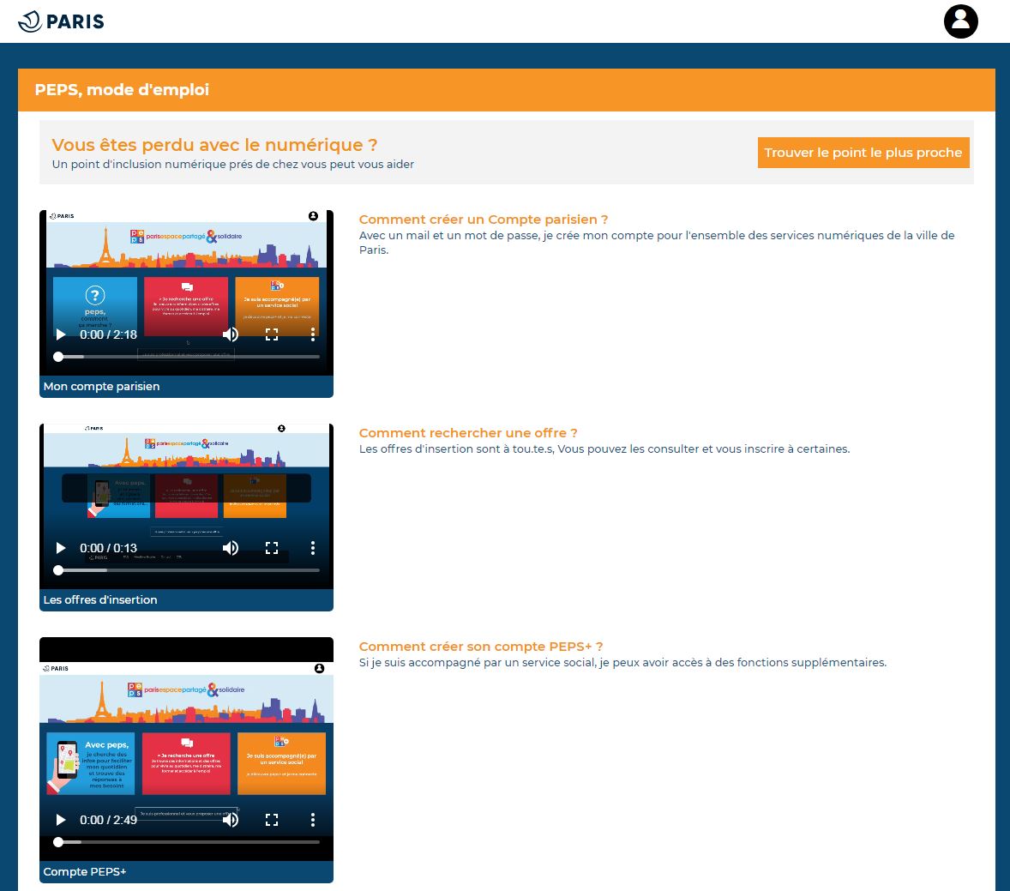Image resolution: width=1010 pixels, height=891 pixels.
Task: Open three-dot menu on Les offres d'insertion video
Action: (x=313, y=548)
